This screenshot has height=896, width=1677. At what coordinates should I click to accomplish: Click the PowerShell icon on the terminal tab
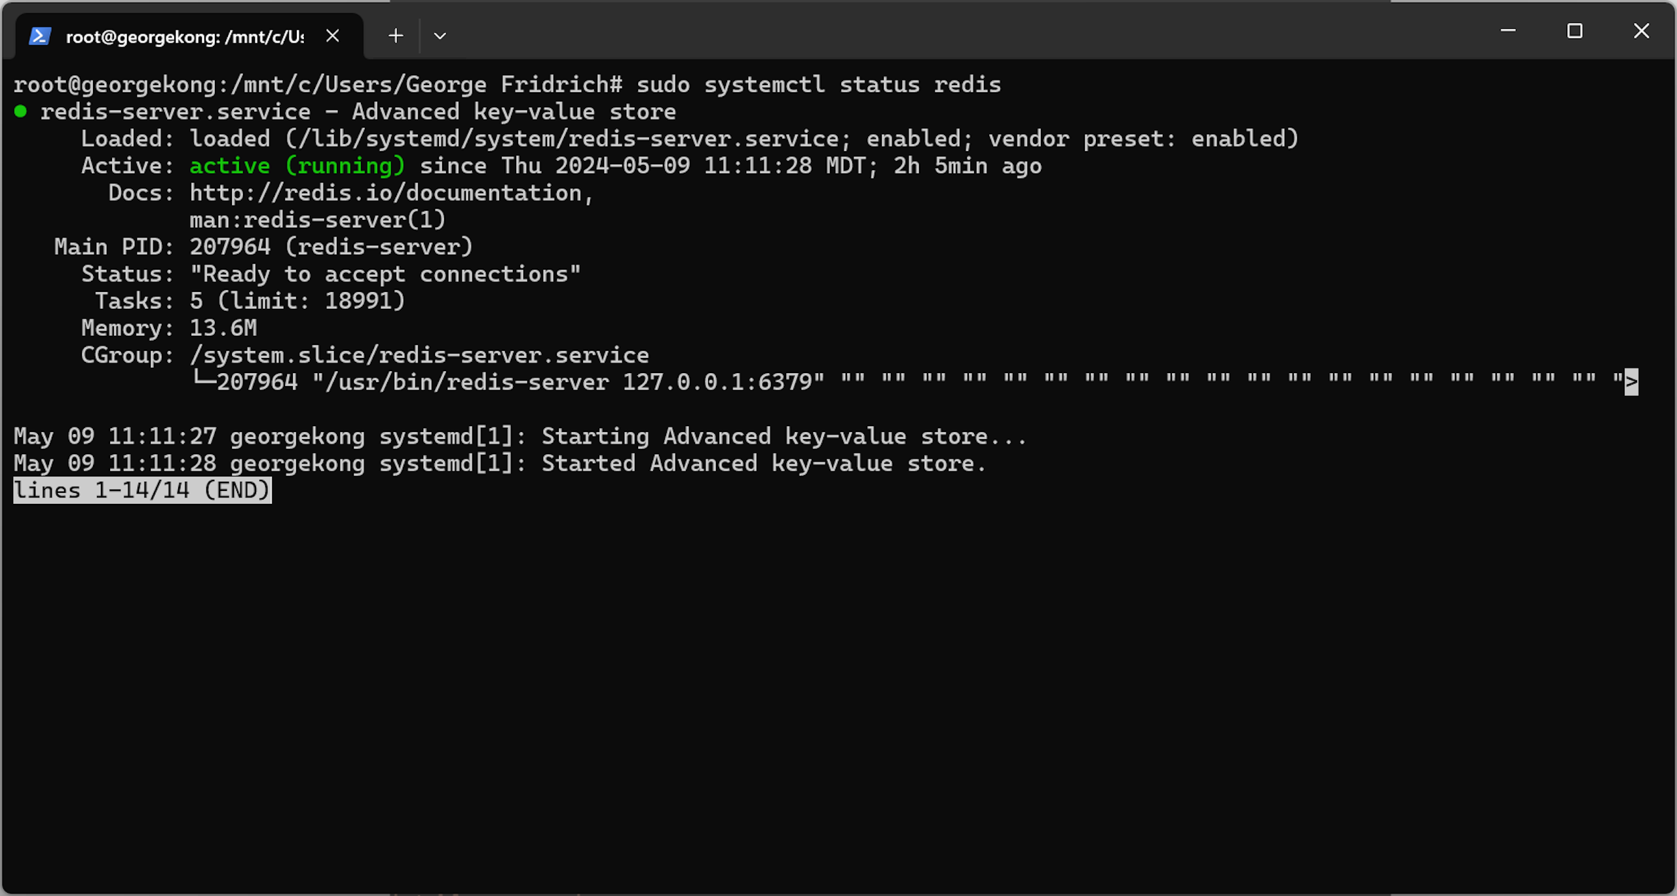tap(40, 36)
